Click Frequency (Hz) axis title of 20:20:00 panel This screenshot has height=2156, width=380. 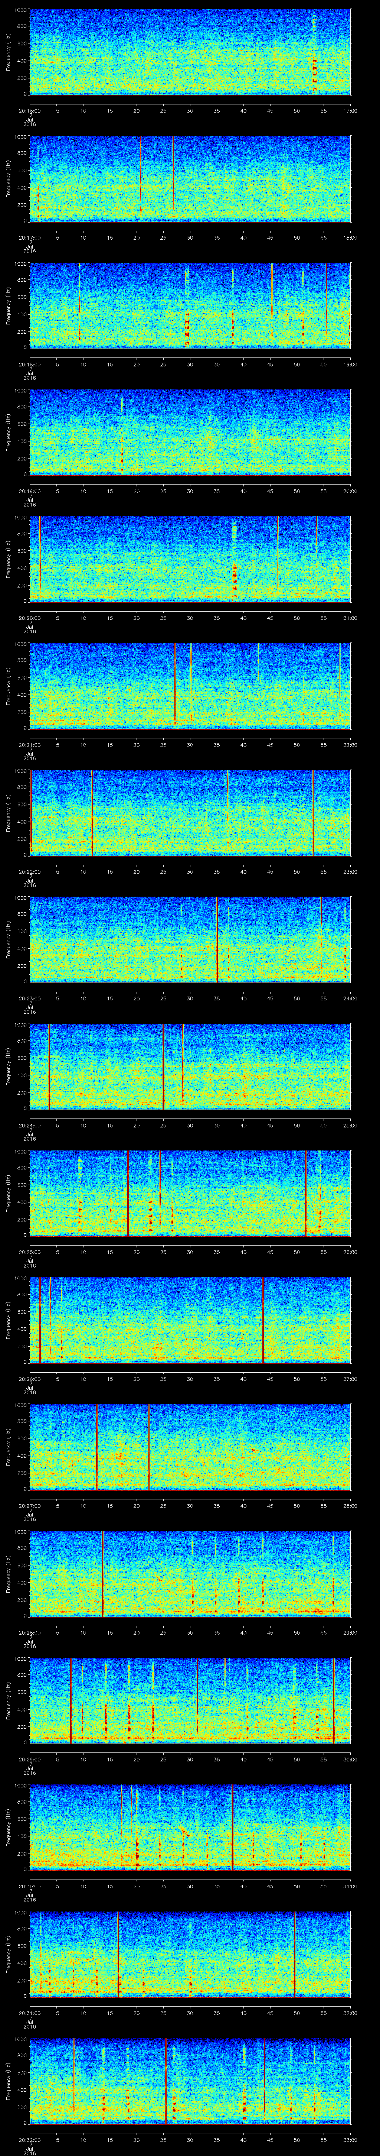pyautogui.click(x=9, y=559)
